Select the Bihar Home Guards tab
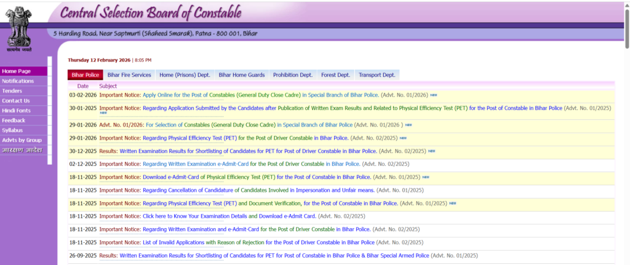630x265 pixels. point(242,75)
